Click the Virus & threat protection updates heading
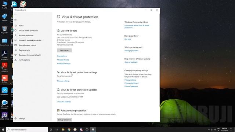The image size is (235, 132). tap(79, 90)
